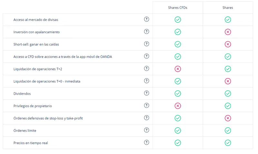Click Shares CFDs column header
Viewport: 258px width, 154px height.
tap(178, 8)
